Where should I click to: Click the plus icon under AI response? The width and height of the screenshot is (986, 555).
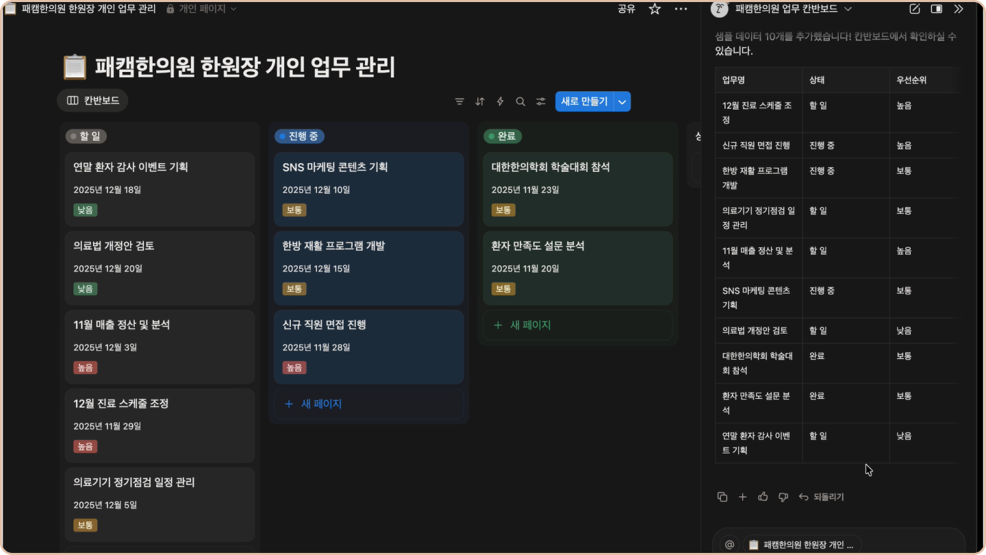[742, 497]
